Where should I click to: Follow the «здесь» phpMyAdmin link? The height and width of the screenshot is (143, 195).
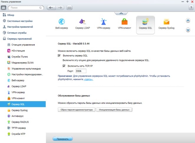tap(88, 79)
